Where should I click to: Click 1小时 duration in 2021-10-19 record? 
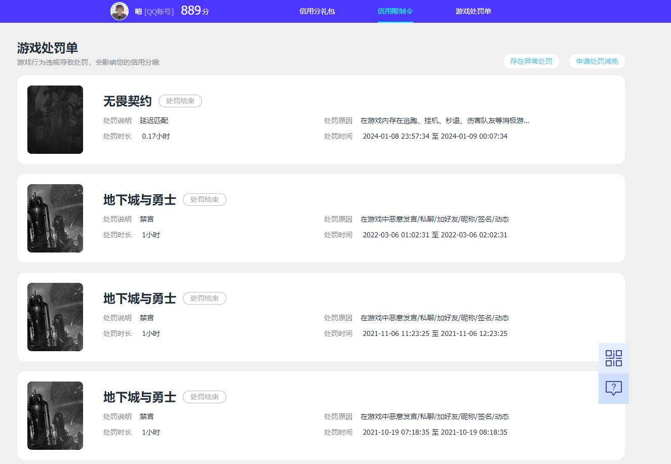pos(151,432)
